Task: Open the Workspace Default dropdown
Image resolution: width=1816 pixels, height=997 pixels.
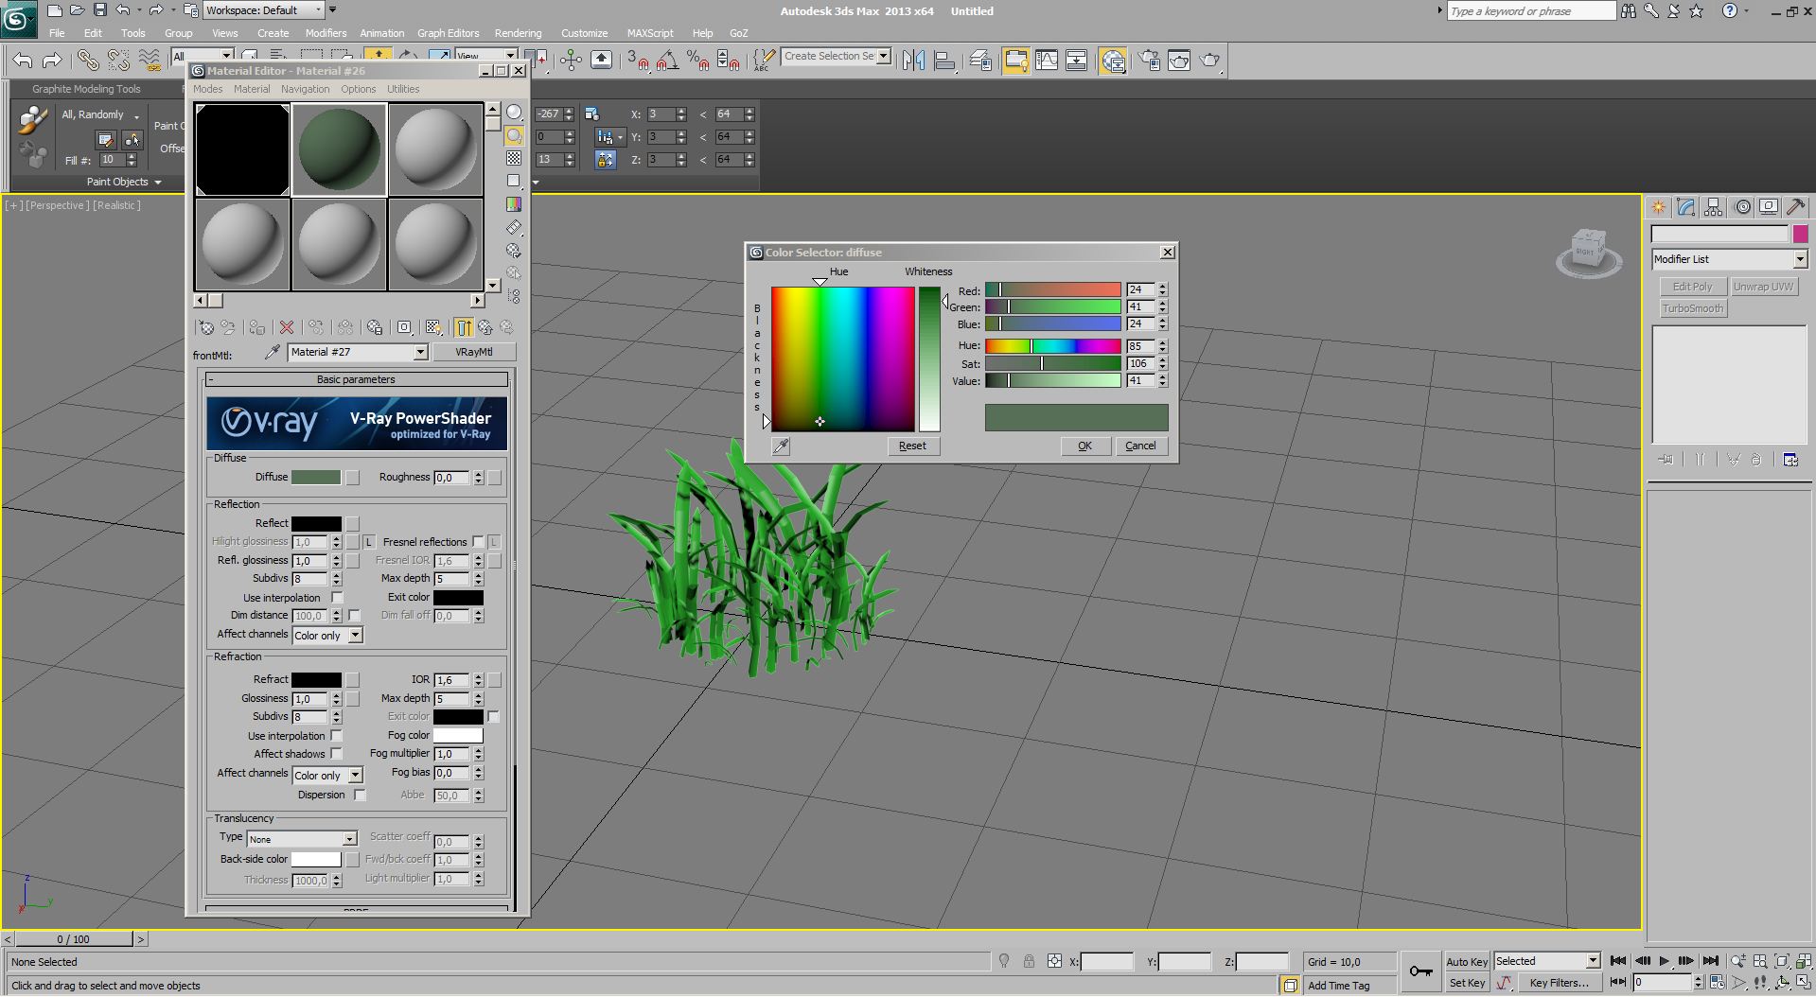Action: (265, 10)
